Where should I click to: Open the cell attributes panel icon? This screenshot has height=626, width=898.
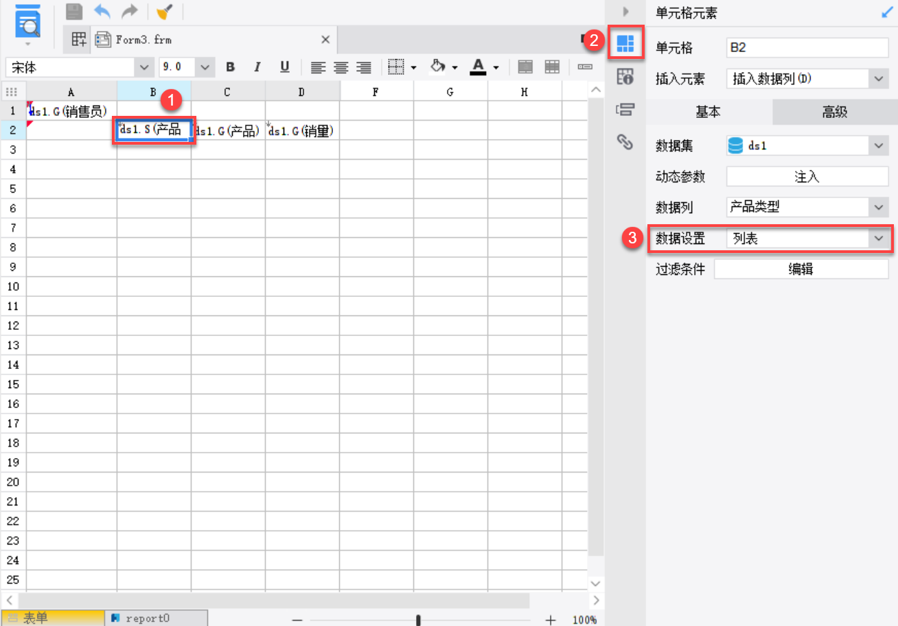[625, 77]
